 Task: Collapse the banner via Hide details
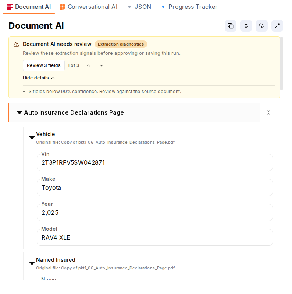click(39, 78)
